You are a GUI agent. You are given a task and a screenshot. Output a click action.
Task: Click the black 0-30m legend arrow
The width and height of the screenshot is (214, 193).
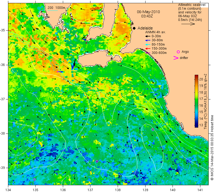[x=148, y=36]
